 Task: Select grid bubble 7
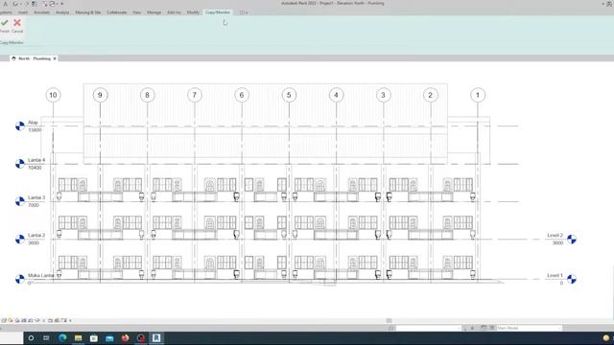pos(195,95)
